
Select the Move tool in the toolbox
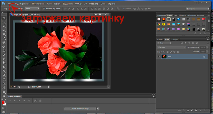point(4,18)
